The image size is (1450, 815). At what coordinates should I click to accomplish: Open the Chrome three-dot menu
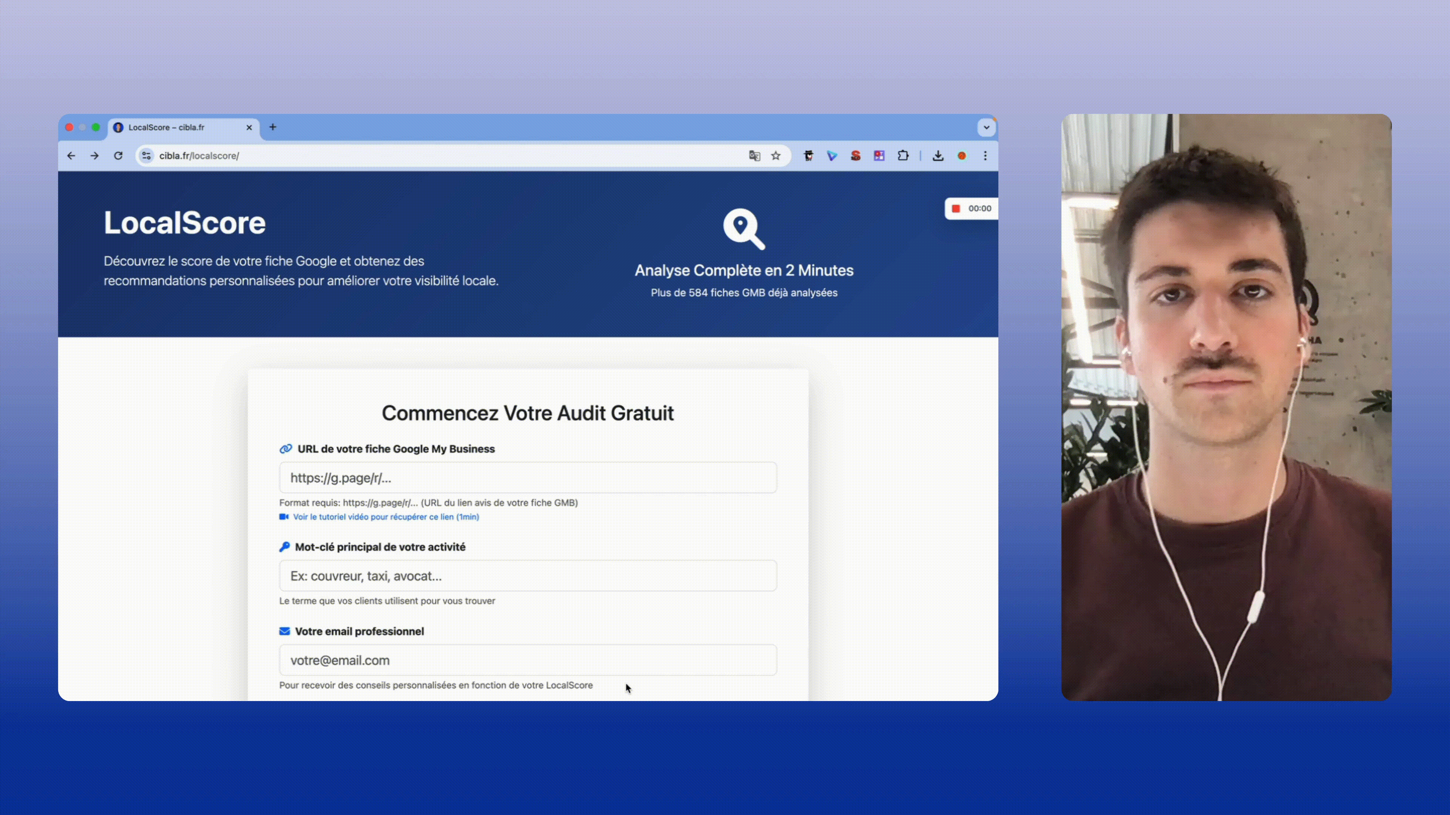(985, 156)
